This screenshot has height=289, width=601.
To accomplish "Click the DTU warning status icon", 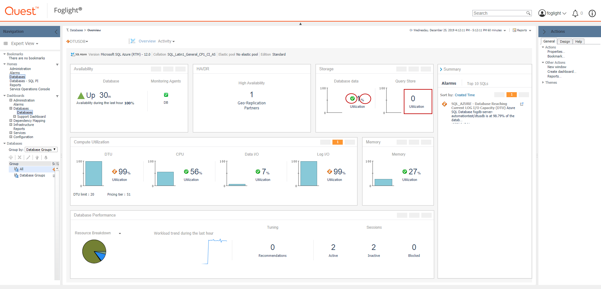I will 115,172.
